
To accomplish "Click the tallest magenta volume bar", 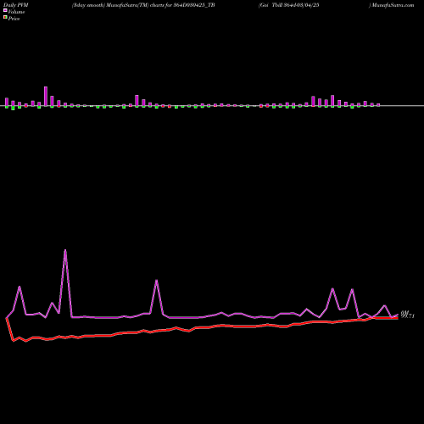I will [x=46, y=97].
